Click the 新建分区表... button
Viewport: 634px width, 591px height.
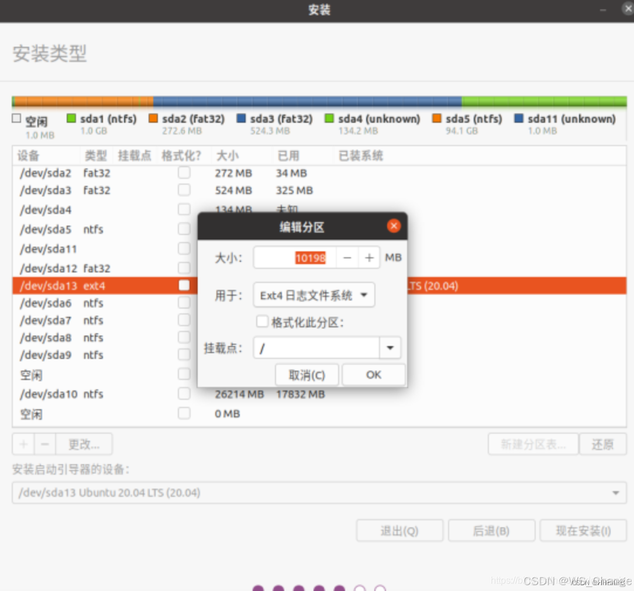[533, 444]
